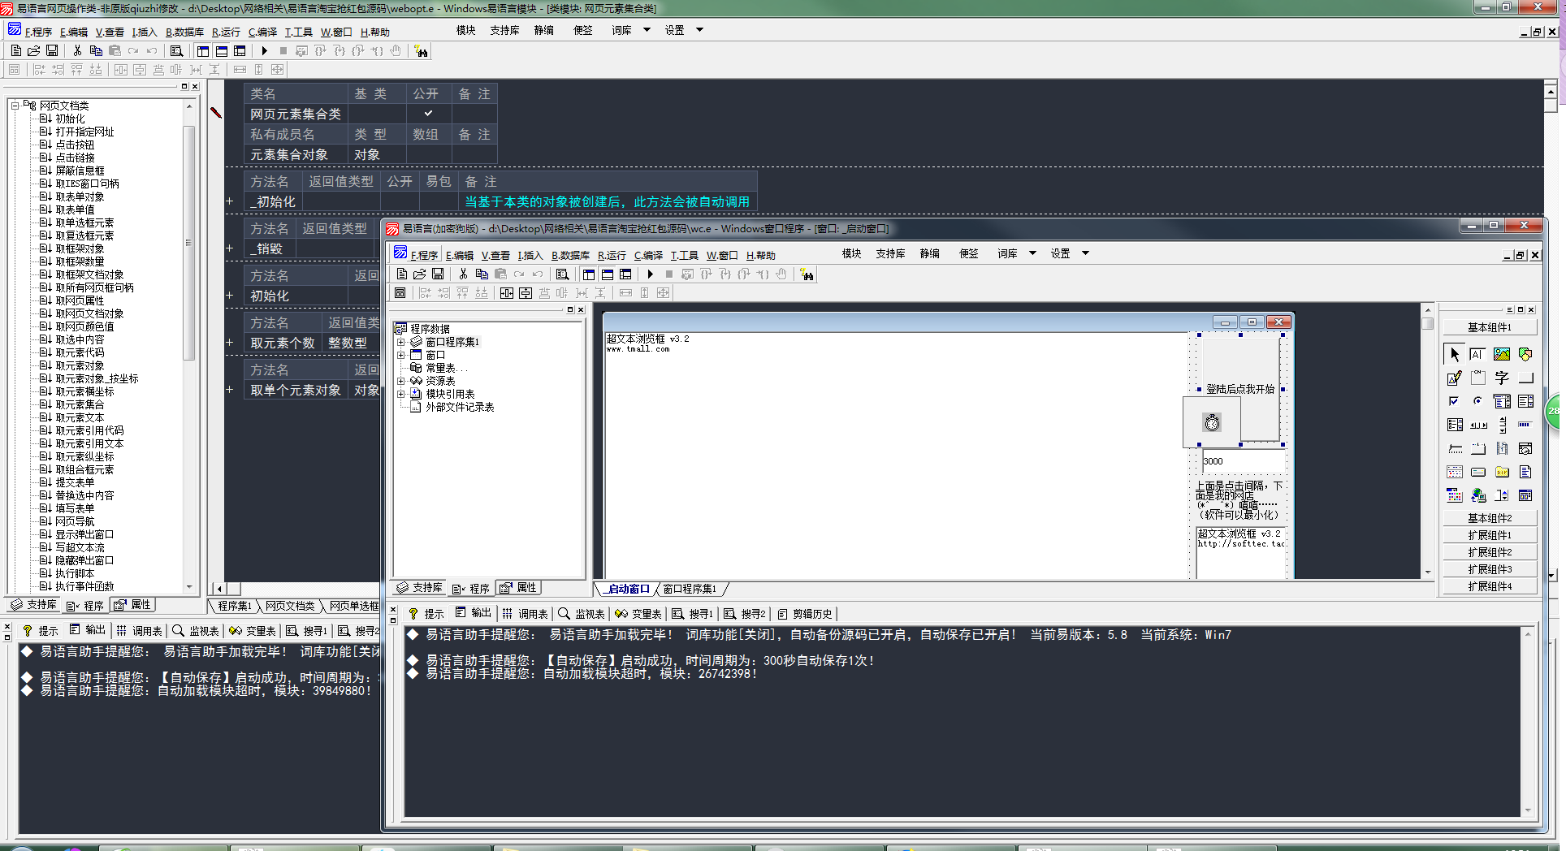Select the button component icon

(1525, 378)
